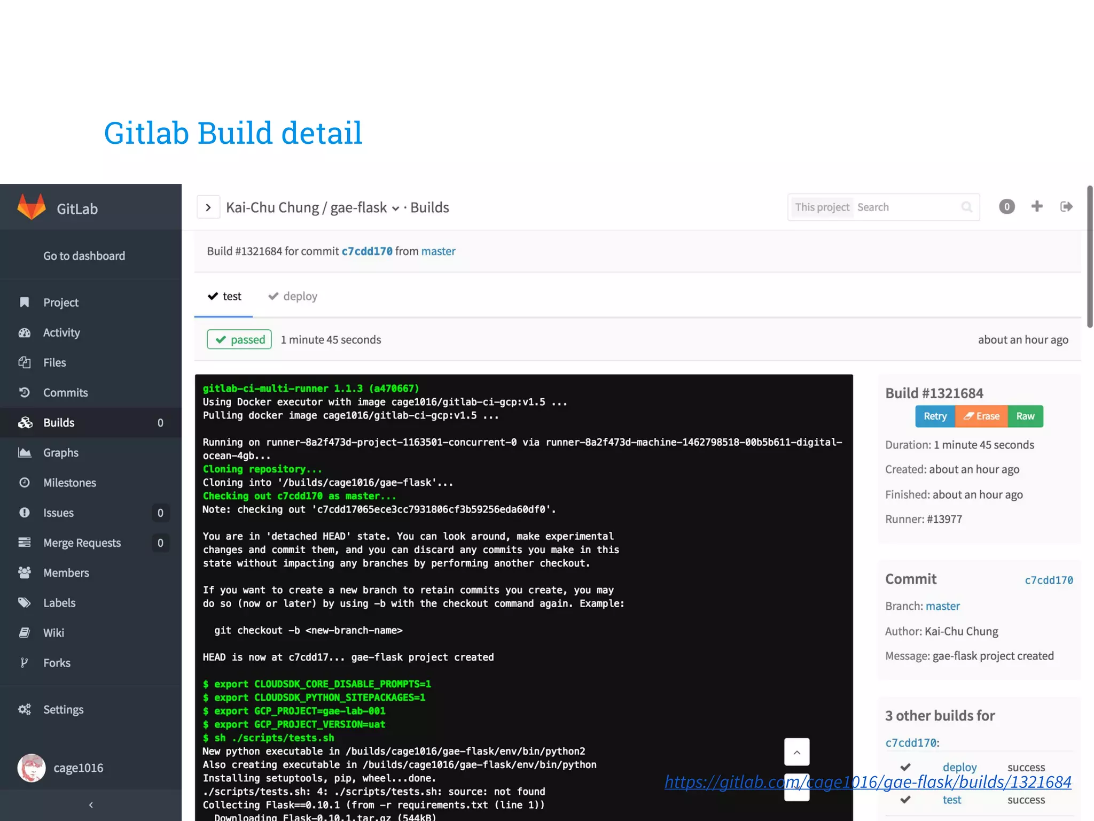Click Kai-Chu Chung / gae-flask breadcrumb title
1094x821 pixels.
tap(306, 207)
